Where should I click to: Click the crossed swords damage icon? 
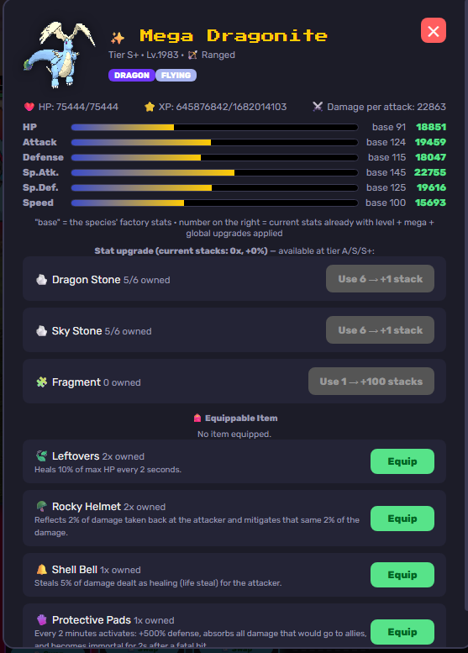pyautogui.click(x=318, y=107)
